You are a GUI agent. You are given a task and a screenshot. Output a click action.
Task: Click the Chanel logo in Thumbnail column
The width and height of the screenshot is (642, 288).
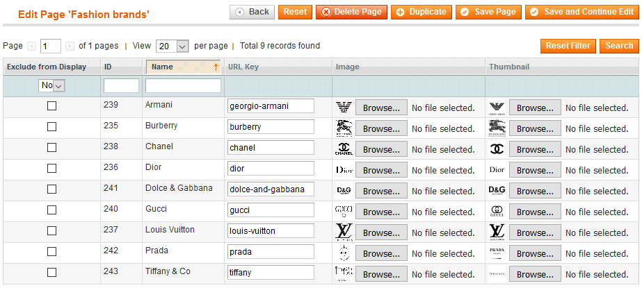(x=497, y=149)
